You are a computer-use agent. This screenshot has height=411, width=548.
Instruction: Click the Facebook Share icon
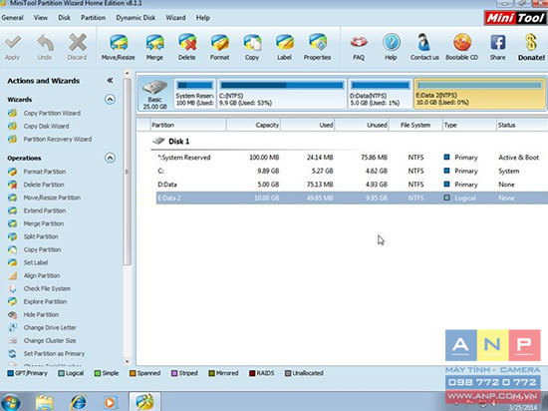497,43
